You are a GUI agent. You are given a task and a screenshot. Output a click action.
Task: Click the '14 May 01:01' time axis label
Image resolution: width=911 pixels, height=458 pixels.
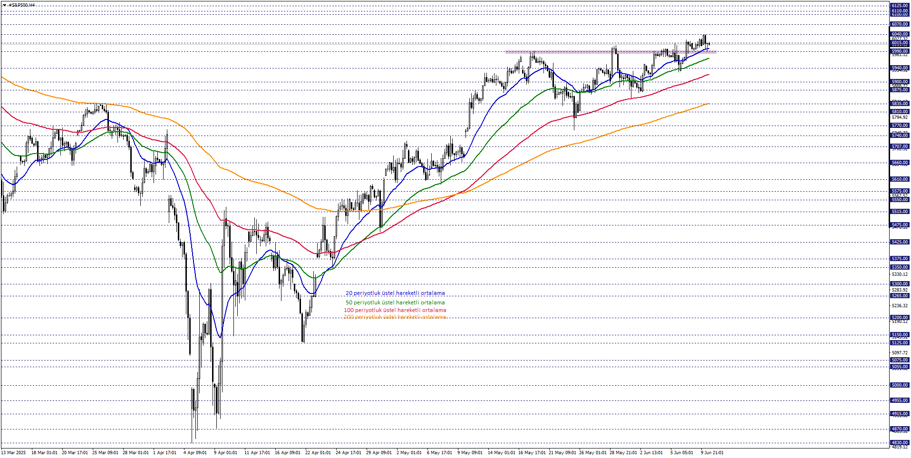(x=502, y=453)
